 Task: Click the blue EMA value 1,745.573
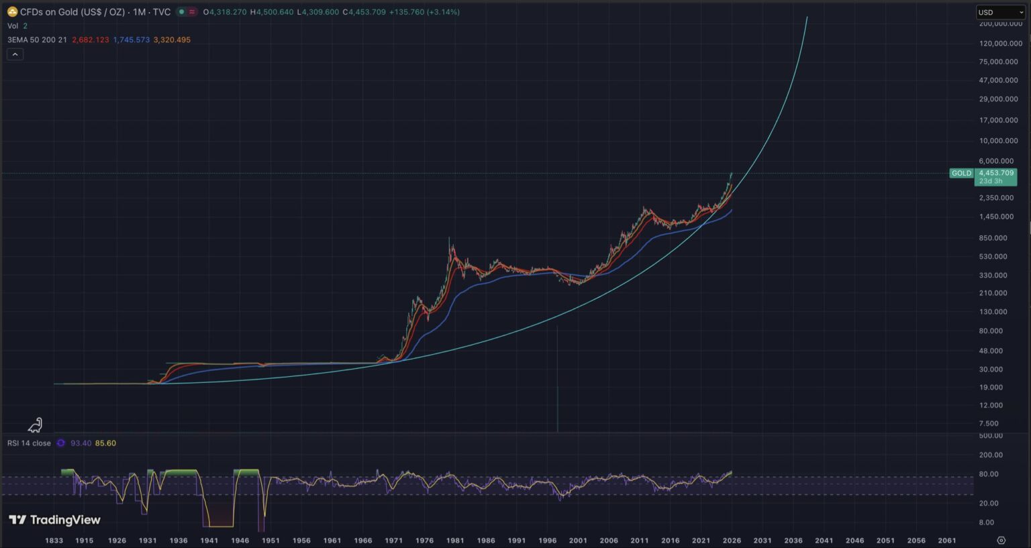pos(131,40)
